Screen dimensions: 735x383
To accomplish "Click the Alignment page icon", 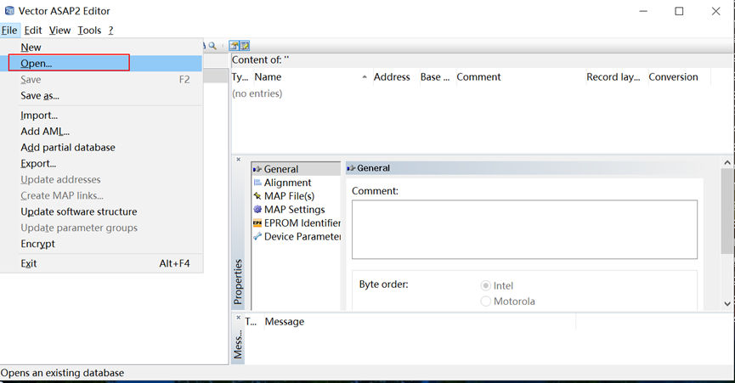I will pos(257,183).
